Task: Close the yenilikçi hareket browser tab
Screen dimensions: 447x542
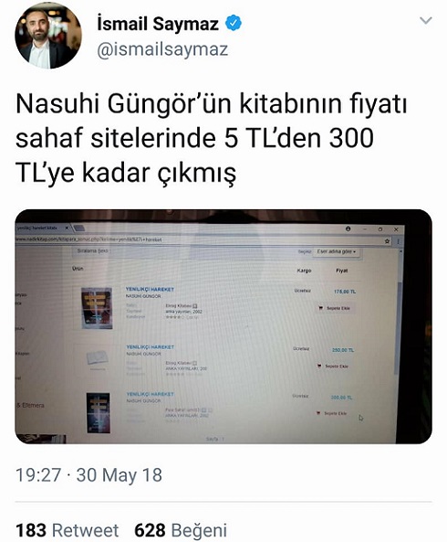Action: click(67, 228)
